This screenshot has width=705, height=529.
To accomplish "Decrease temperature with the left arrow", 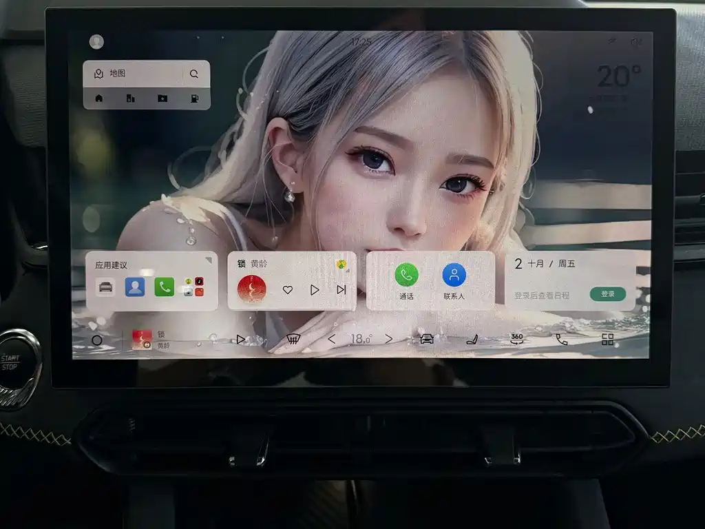I will pos(332,339).
